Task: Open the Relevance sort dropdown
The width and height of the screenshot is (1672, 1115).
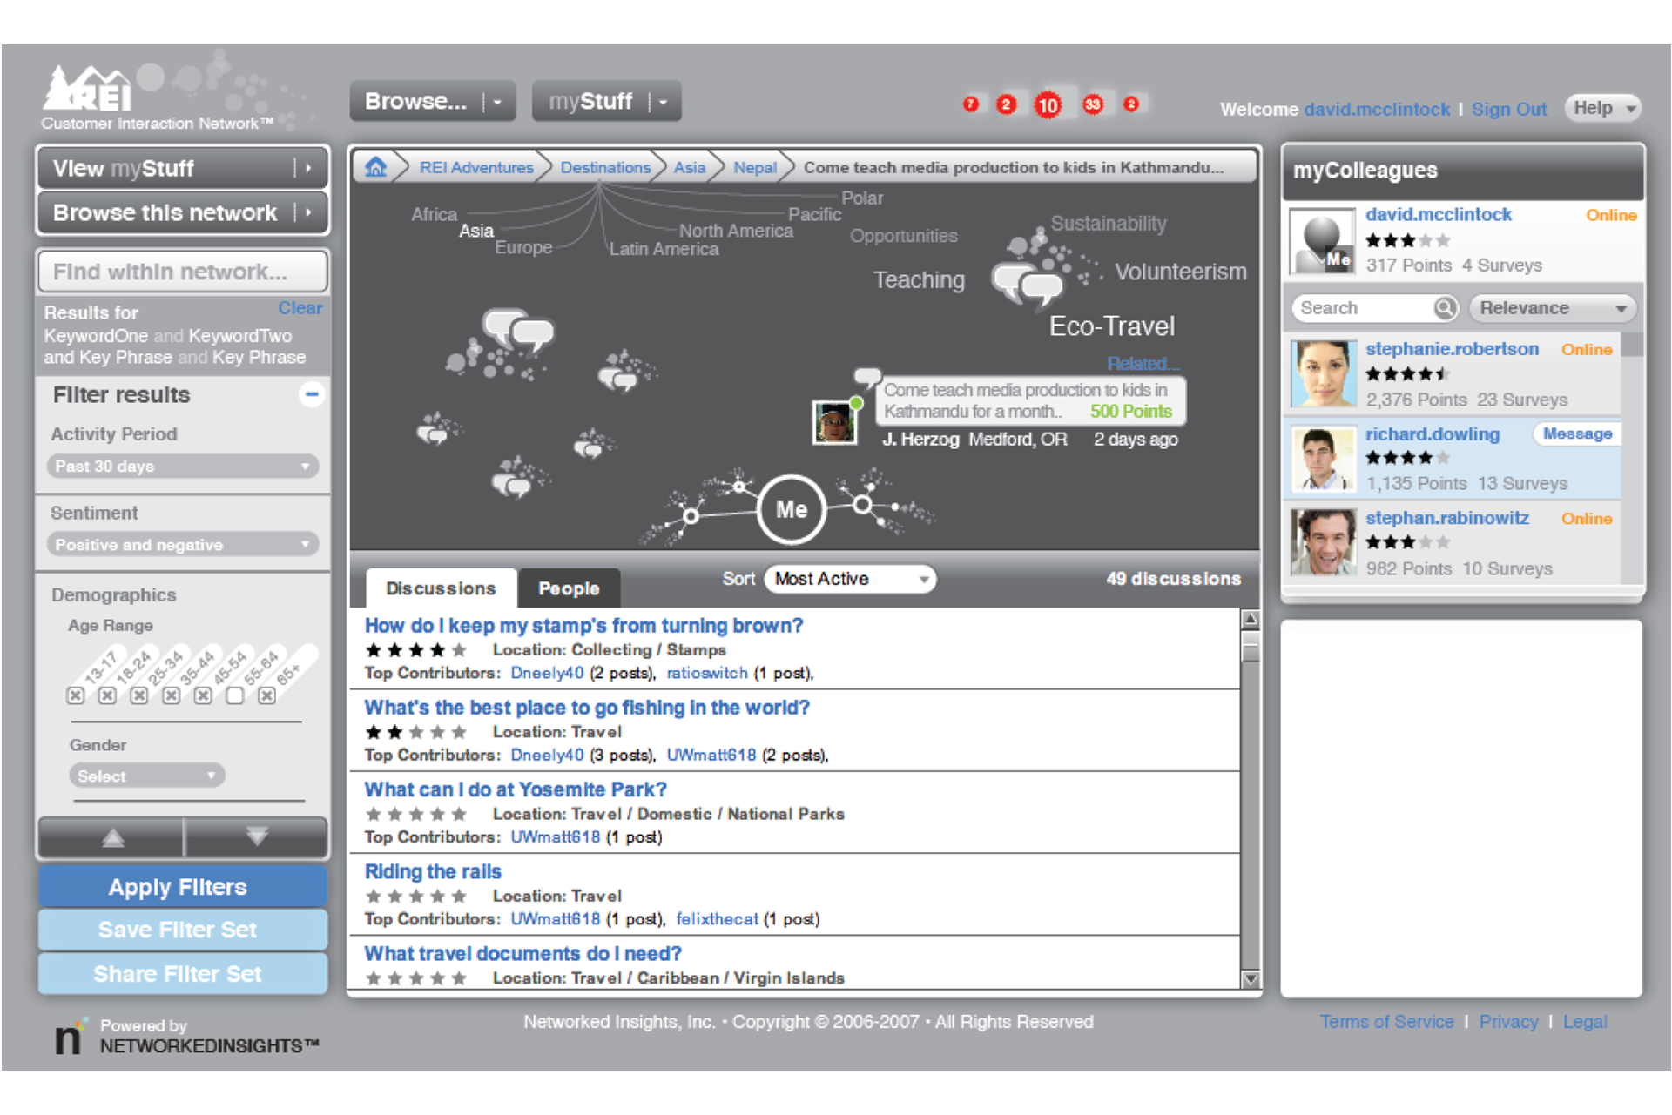Action: 1553,308
